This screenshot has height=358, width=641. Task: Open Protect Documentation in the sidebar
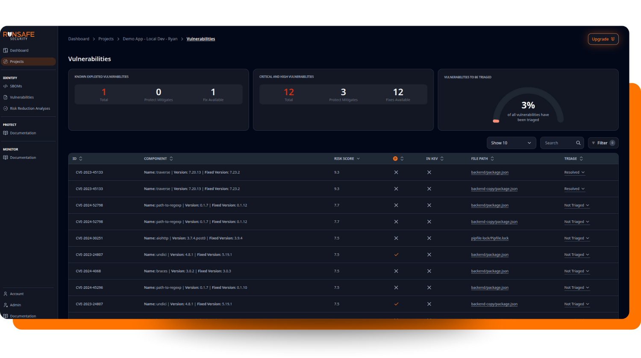click(x=23, y=133)
